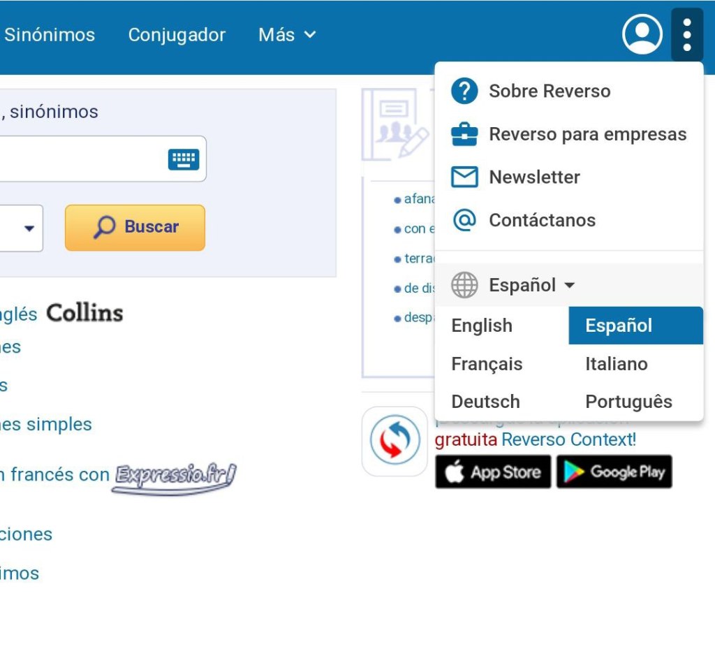The width and height of the screenshot is (715, 649).
Task: Open the App Store download badge
Action: tap(493, 472)
